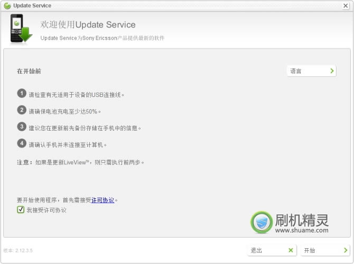Click the version 2.12.3.5 text
This screenshot has height=264, width=354.
pos(17,250)
